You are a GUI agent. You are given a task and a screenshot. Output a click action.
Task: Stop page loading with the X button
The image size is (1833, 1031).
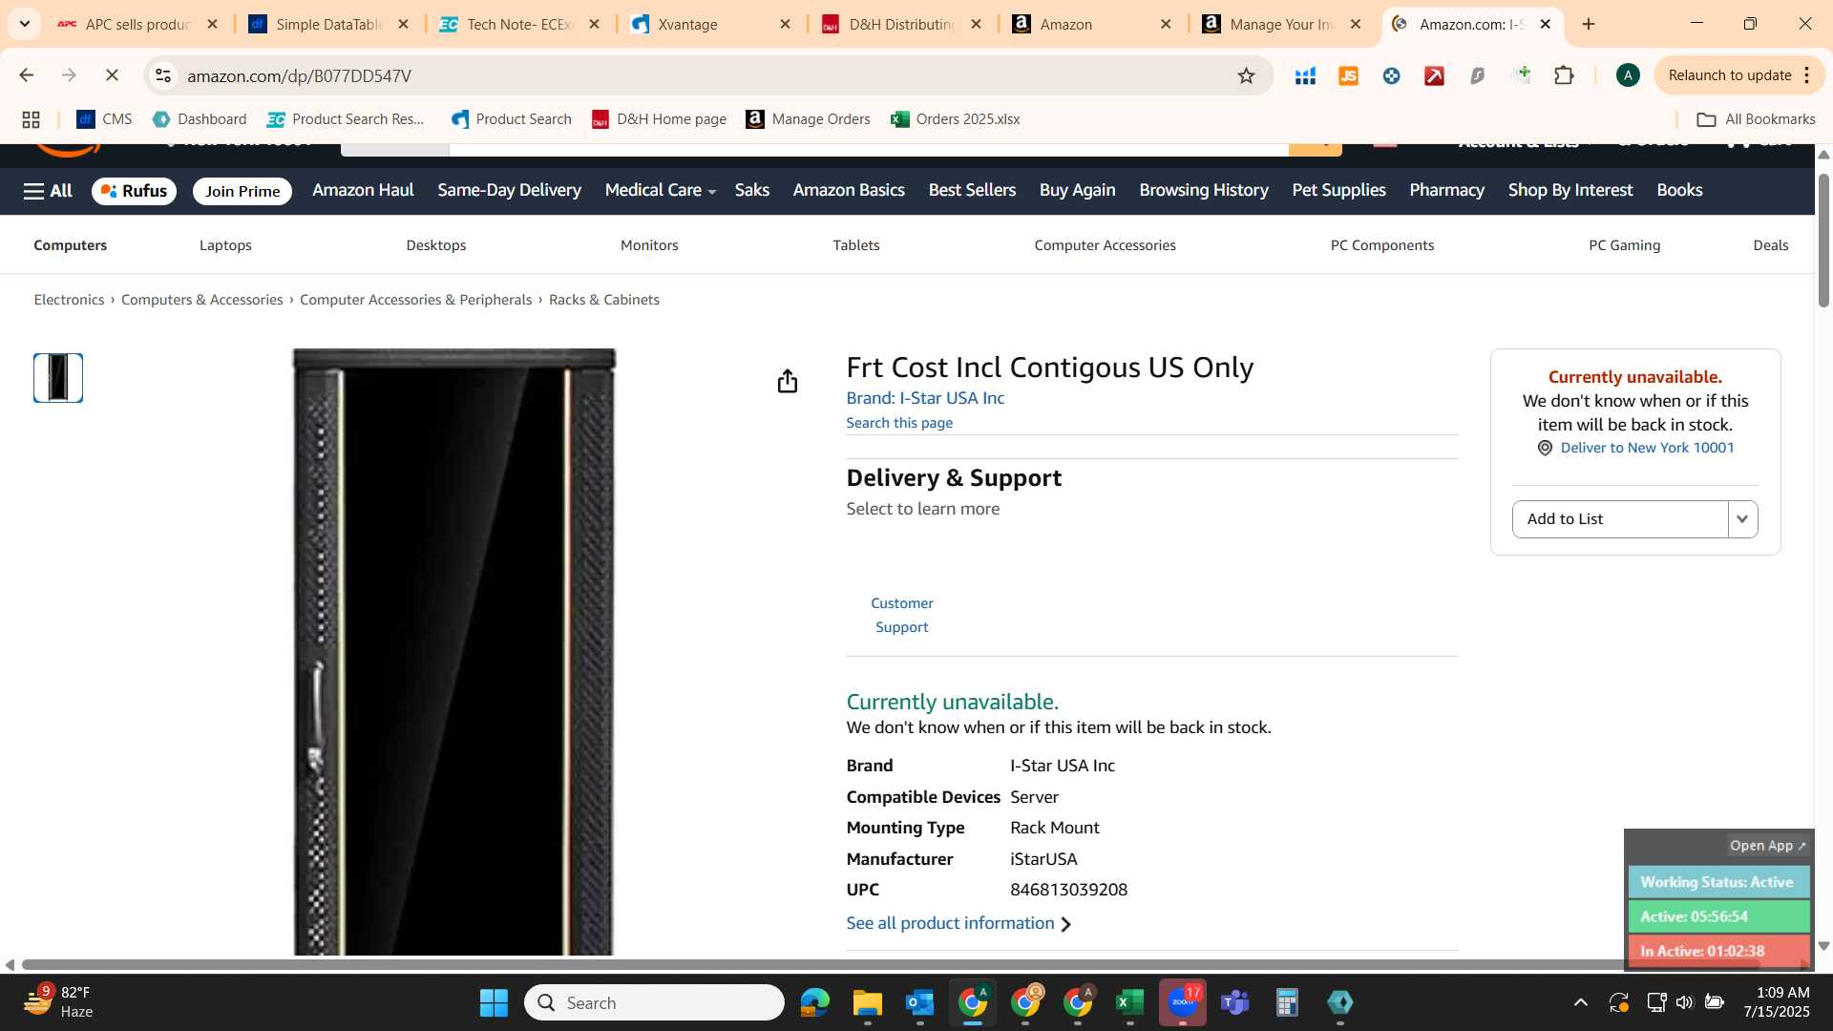pos(112,75)
